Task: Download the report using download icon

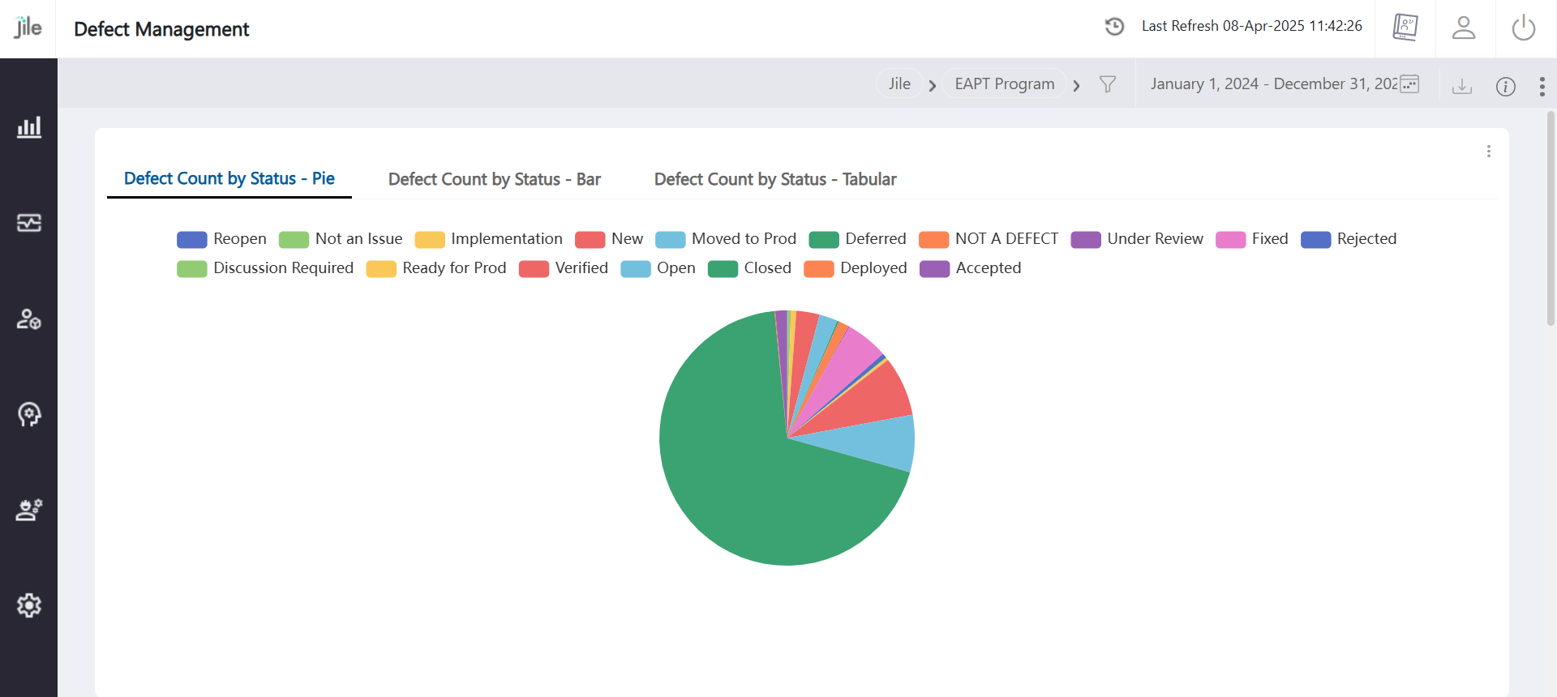Action: [x=1461, y=86]
